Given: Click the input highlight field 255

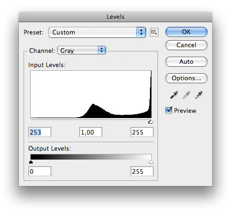Looking at the screenshot, I should (x=142, y=132).
